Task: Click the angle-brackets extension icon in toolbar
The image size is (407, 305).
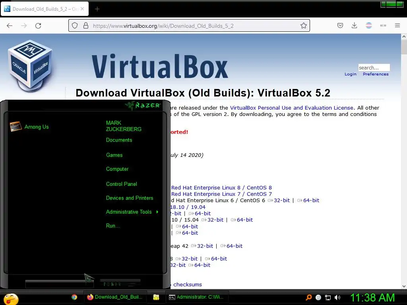Action: pos(383,25)
